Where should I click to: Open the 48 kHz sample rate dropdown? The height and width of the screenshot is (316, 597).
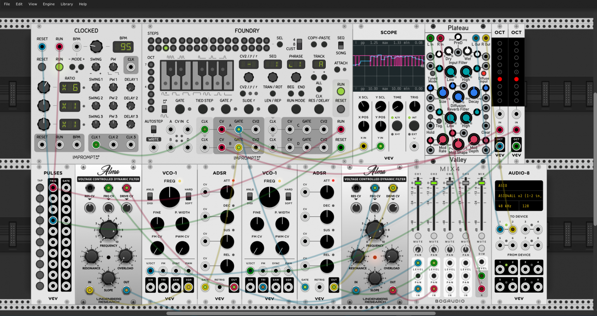tap(507, 206)
